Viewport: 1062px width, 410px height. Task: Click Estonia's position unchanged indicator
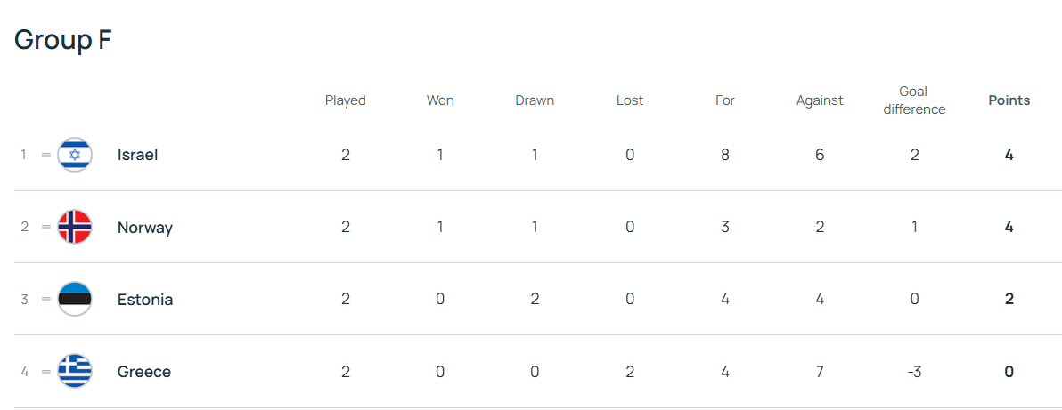46,300
